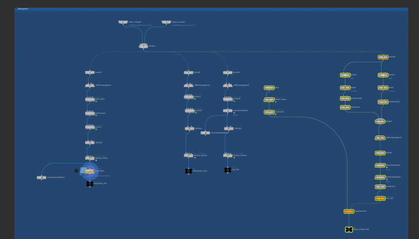This screenshot has width=419, height=239.
Task: Select the bound3 node
Action: 228,73
